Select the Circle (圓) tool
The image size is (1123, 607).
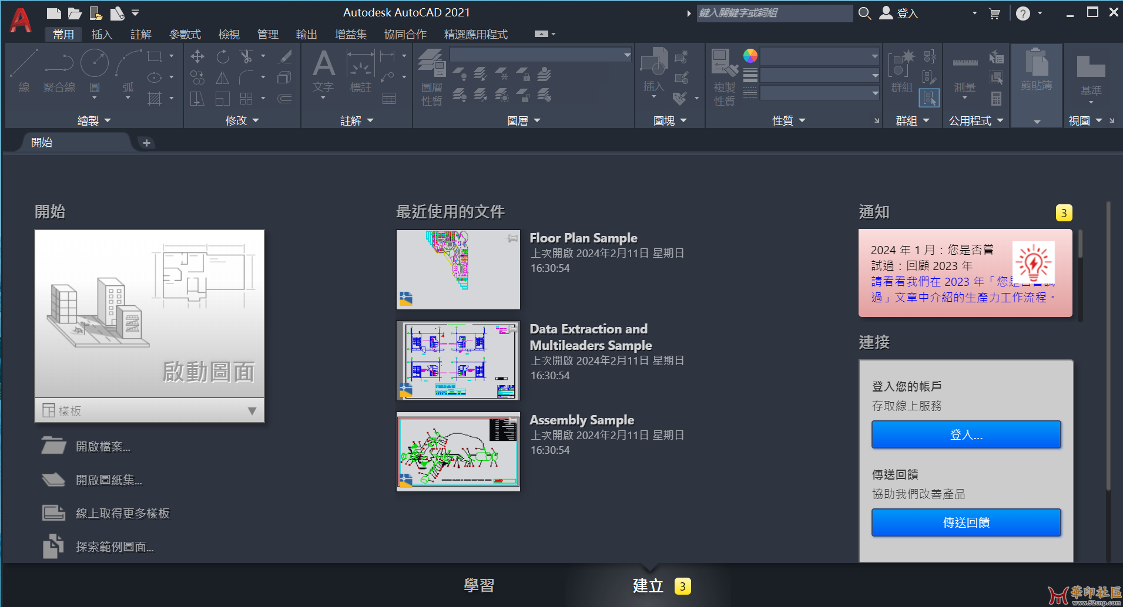coord(95,72)
